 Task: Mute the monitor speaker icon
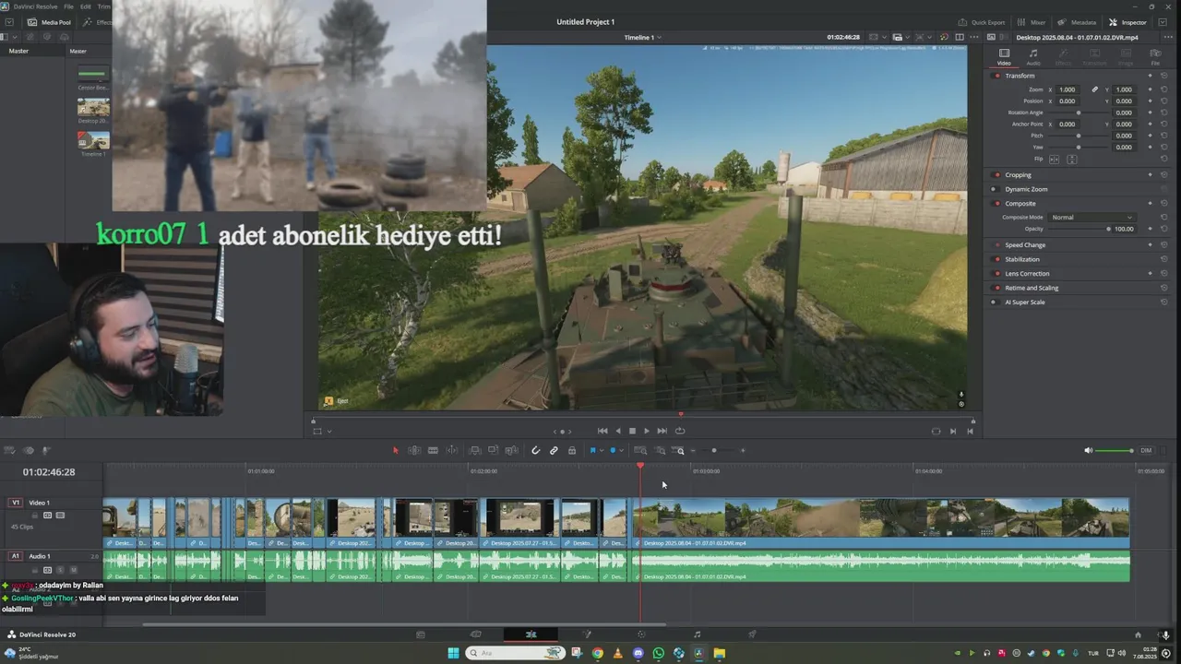click(1088, 450)
